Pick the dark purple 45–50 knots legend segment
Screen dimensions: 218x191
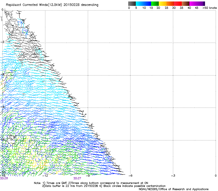tap(201, 4)
